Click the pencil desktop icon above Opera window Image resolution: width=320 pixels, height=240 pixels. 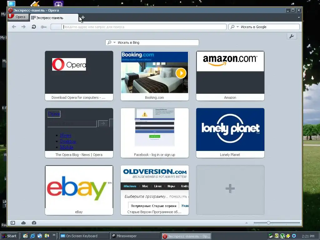click(35, 3)
